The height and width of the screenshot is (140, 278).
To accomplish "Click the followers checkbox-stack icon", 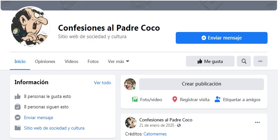I will [x=18, y=107].
